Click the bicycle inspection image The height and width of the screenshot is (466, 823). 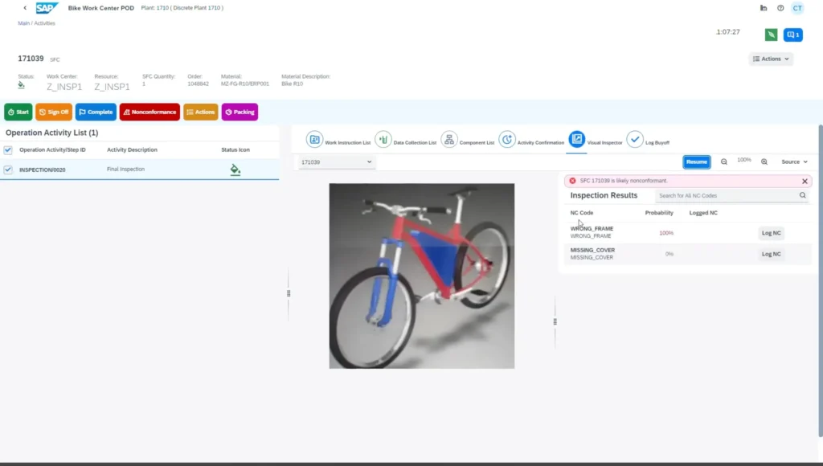tap(421, 276)
